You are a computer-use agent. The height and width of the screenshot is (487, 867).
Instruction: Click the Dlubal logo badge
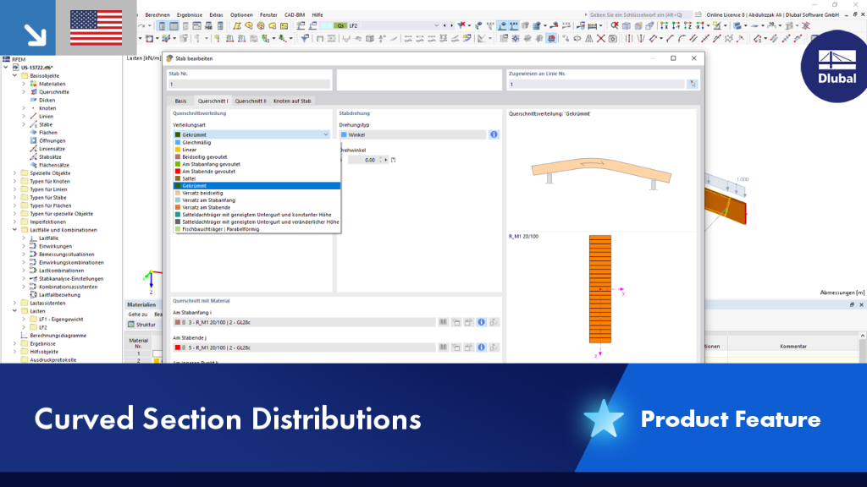[x=835, y=66]
